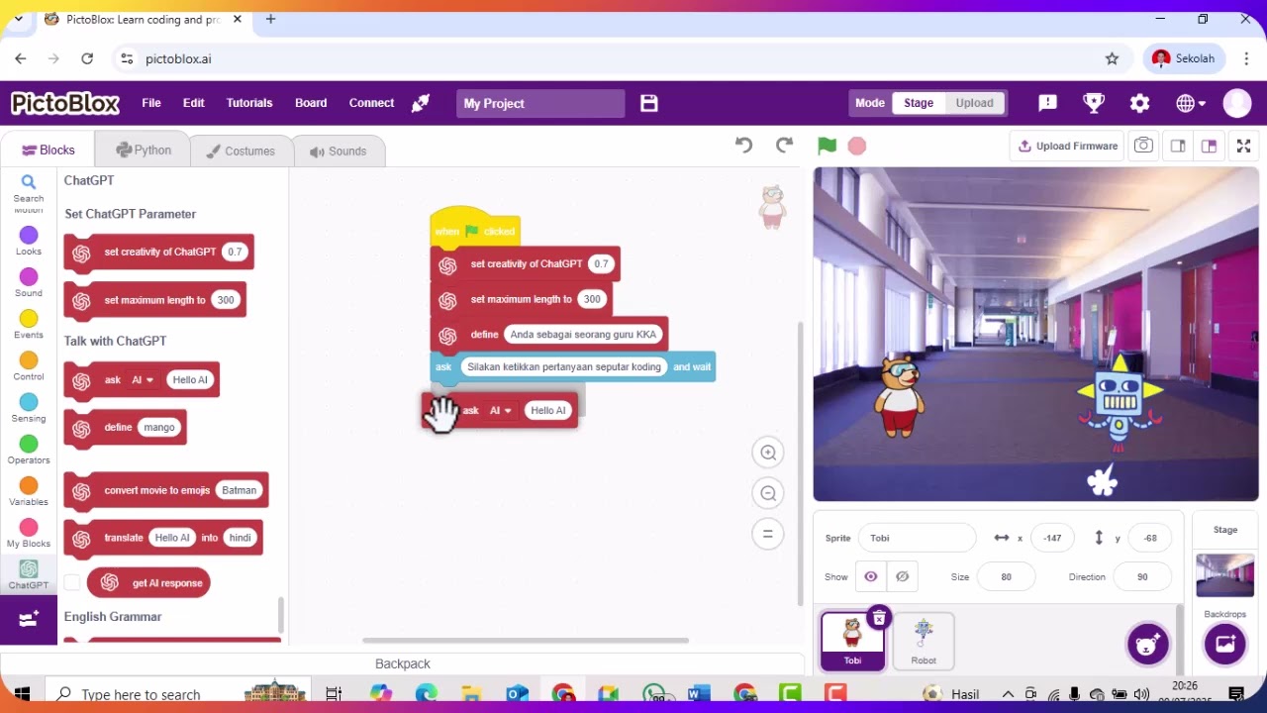
Task: Open the trophy achievements icon
Action: (x=1094, y=103)
